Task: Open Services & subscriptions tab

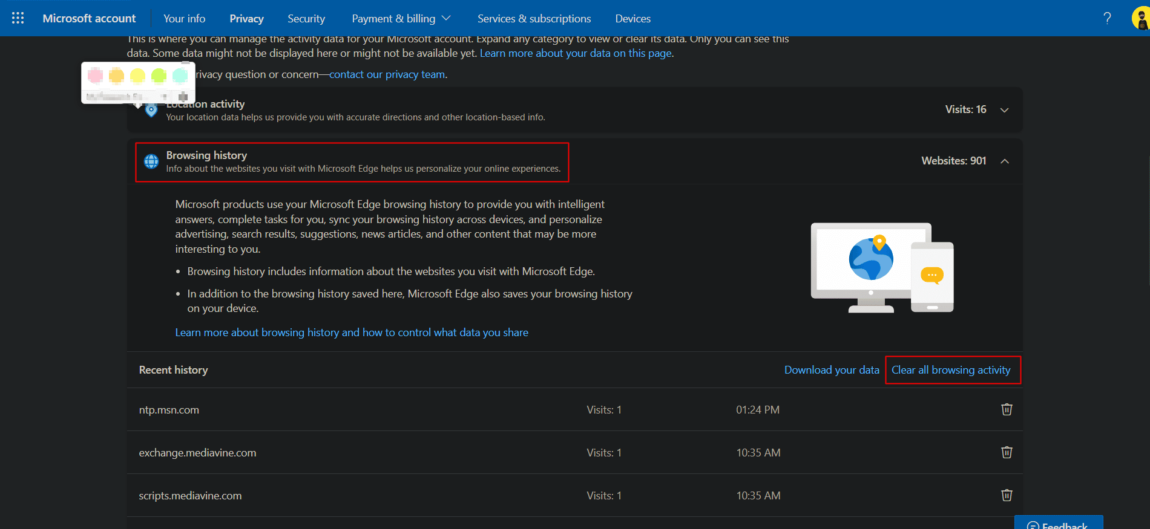Action: tap(534, 18)
